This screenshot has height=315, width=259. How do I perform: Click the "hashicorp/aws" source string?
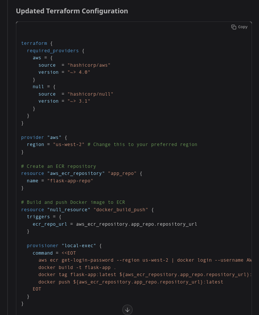(89, 65)
